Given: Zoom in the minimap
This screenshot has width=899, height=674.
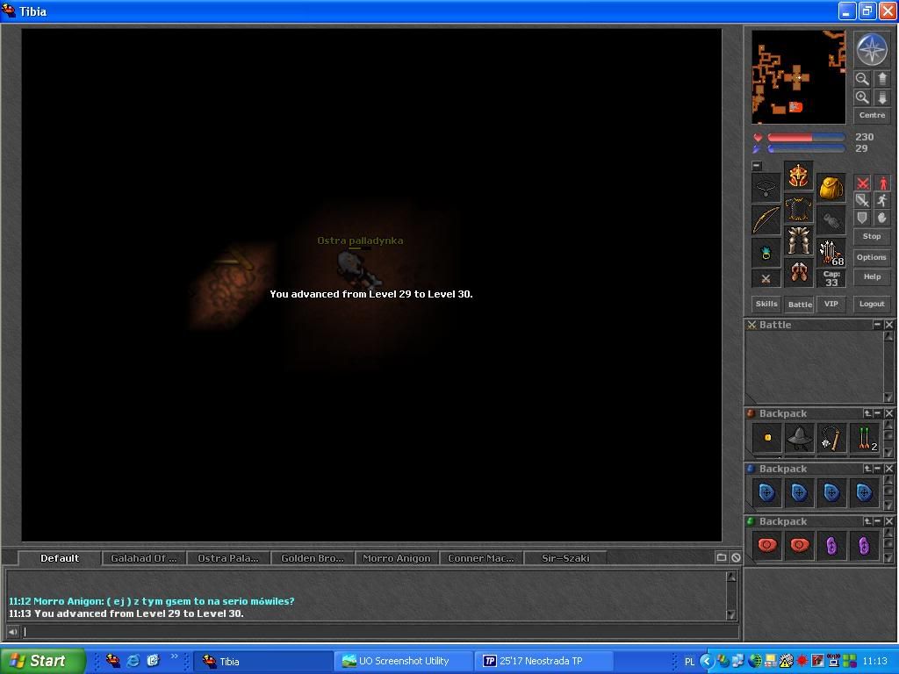Looking at the screenshot, I should [862, 97].
